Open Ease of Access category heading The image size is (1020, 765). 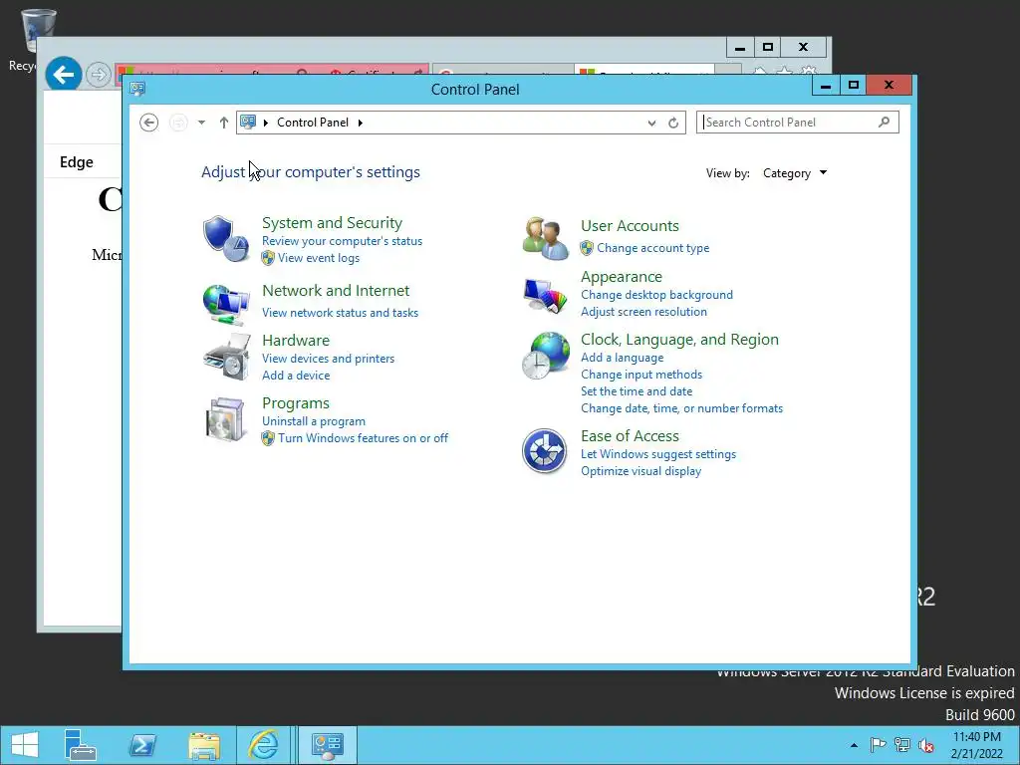click(630, 436)
